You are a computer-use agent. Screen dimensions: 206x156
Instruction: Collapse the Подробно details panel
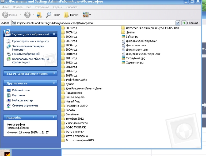(54, 117)
